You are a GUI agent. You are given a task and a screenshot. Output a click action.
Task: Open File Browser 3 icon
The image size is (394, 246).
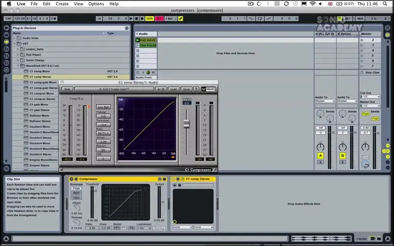point(6,63)
